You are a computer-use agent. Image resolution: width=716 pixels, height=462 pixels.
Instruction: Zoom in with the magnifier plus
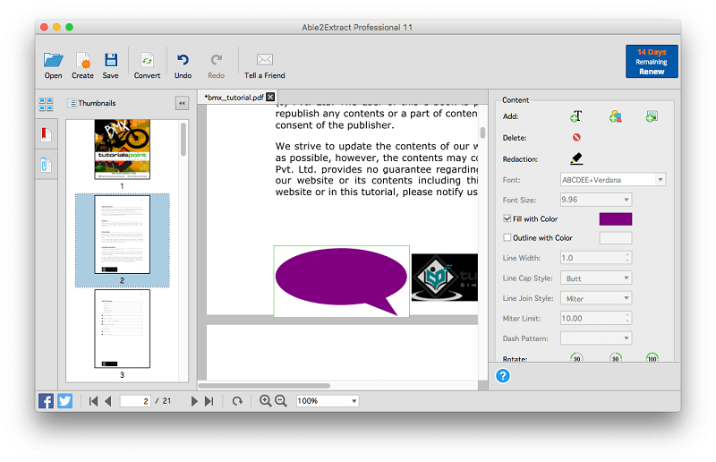[x=265, y=401]
